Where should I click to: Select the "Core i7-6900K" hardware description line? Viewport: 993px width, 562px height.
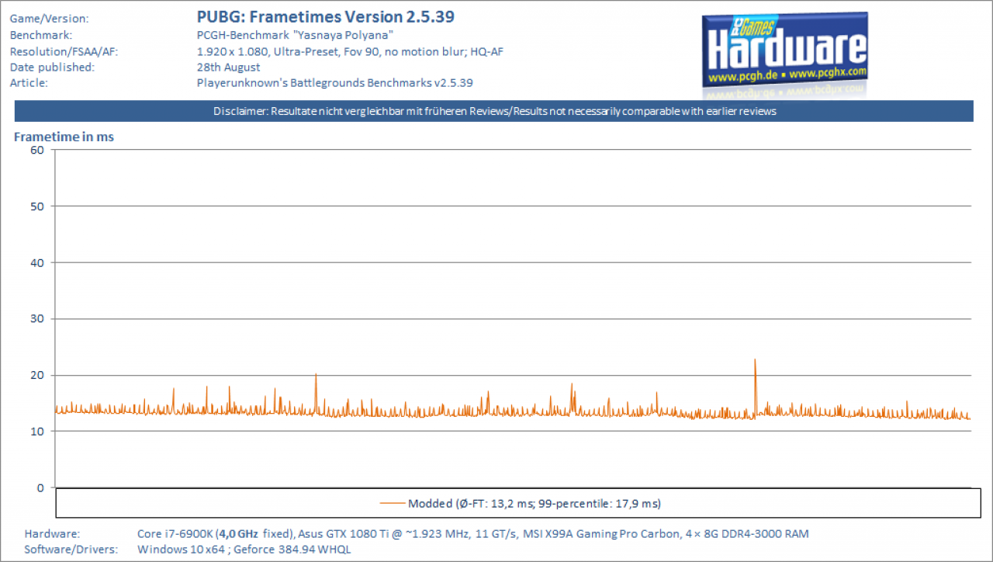pyautogui.click(x=473, y=534)
